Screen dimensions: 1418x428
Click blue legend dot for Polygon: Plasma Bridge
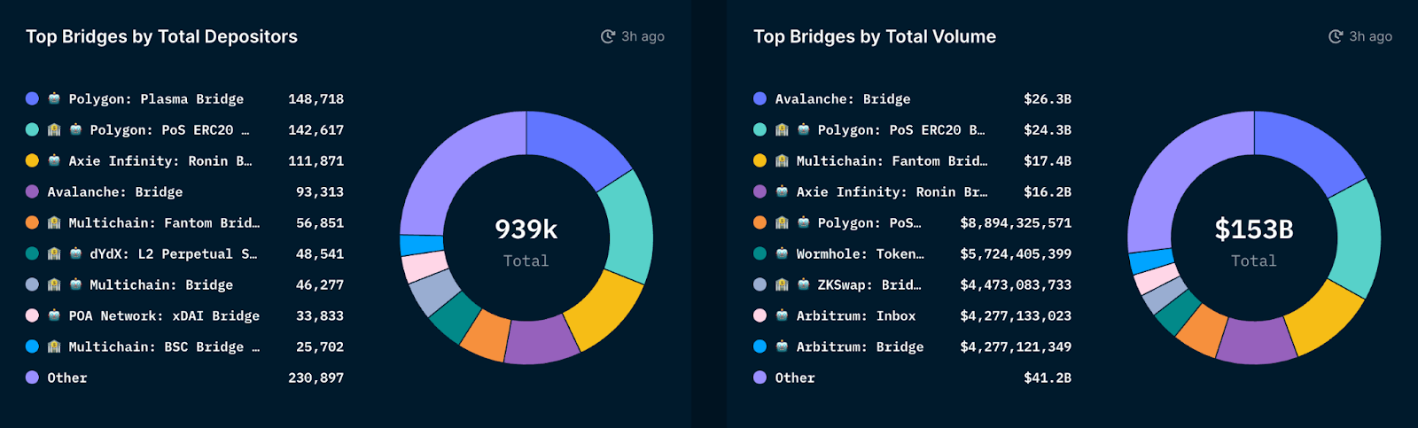(32, 98)
